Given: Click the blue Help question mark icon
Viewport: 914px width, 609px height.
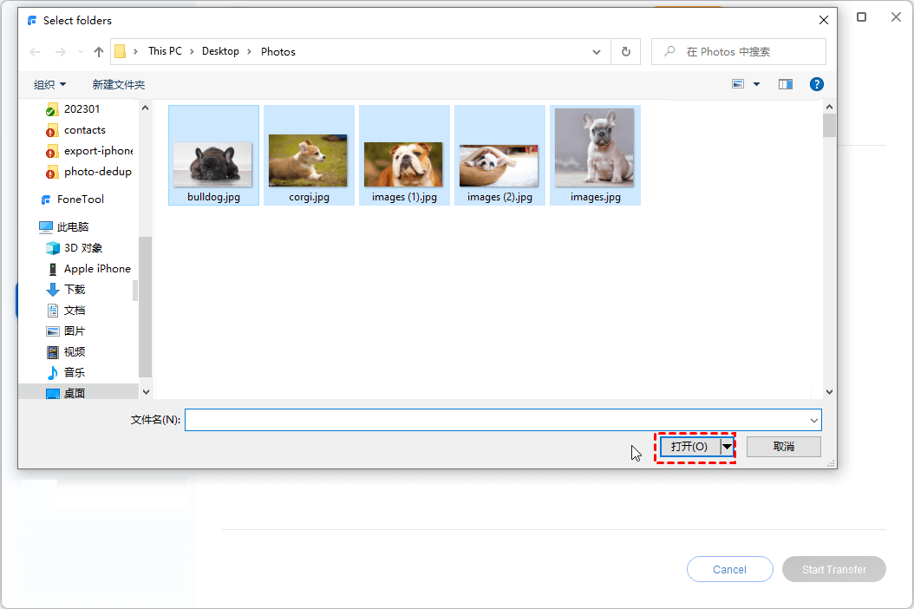Looking at the screenshot, I should click(816, 84).
